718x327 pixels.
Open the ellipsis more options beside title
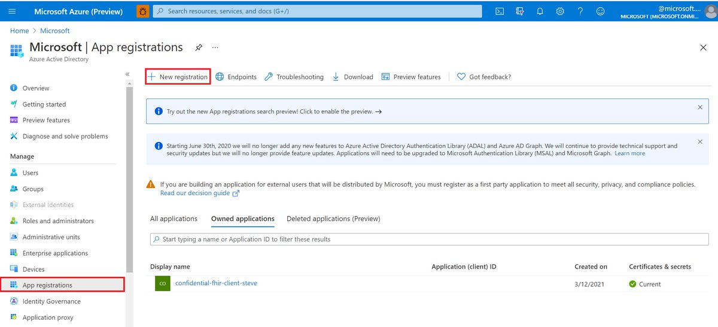(x=215, y=47)
